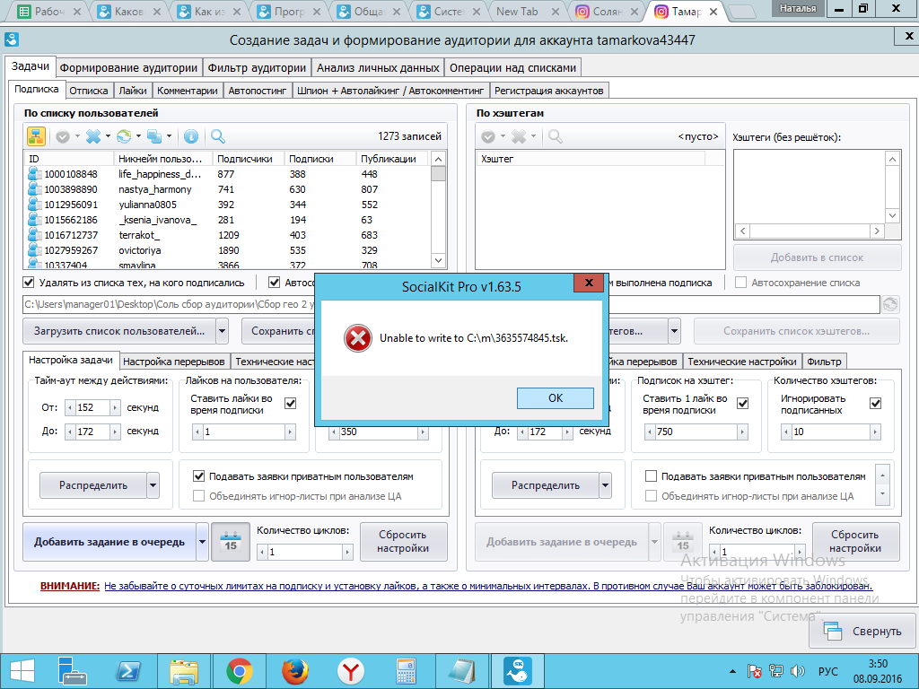Click the copy windows icon in user list toolbar
The image size is (919, 689).
point(154,136)
